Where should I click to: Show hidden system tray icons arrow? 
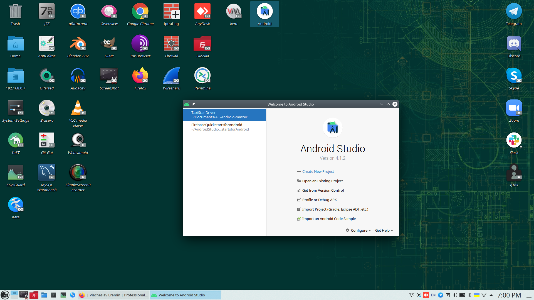click(x=491, y=295)
